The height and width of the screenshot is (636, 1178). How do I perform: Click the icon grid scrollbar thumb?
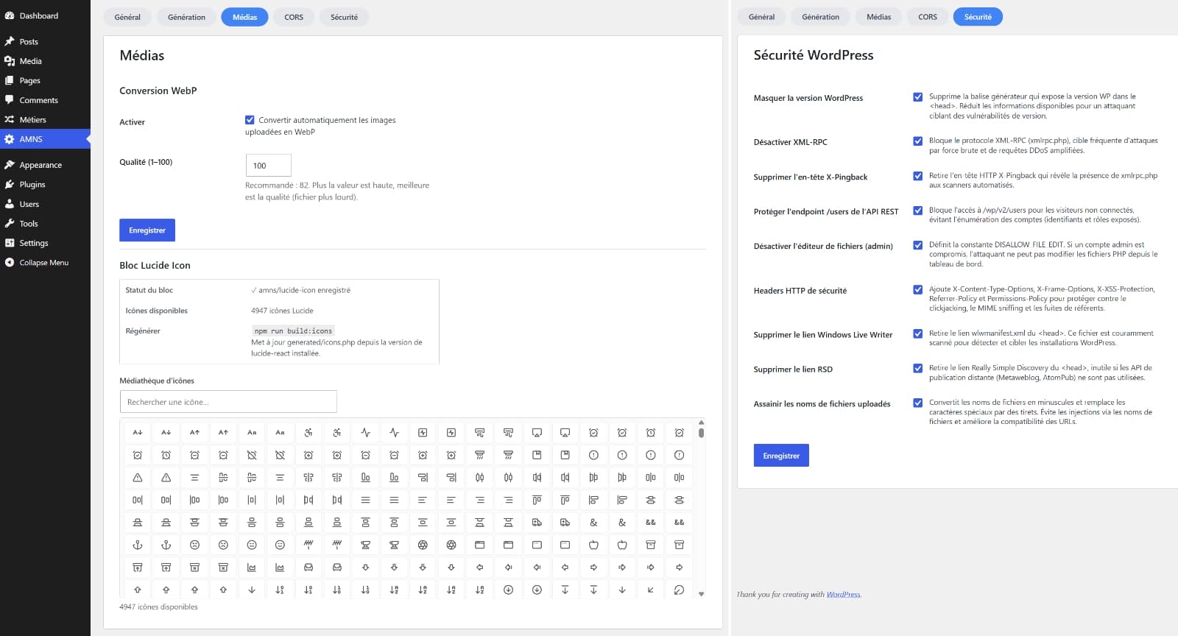pos(701,433)
